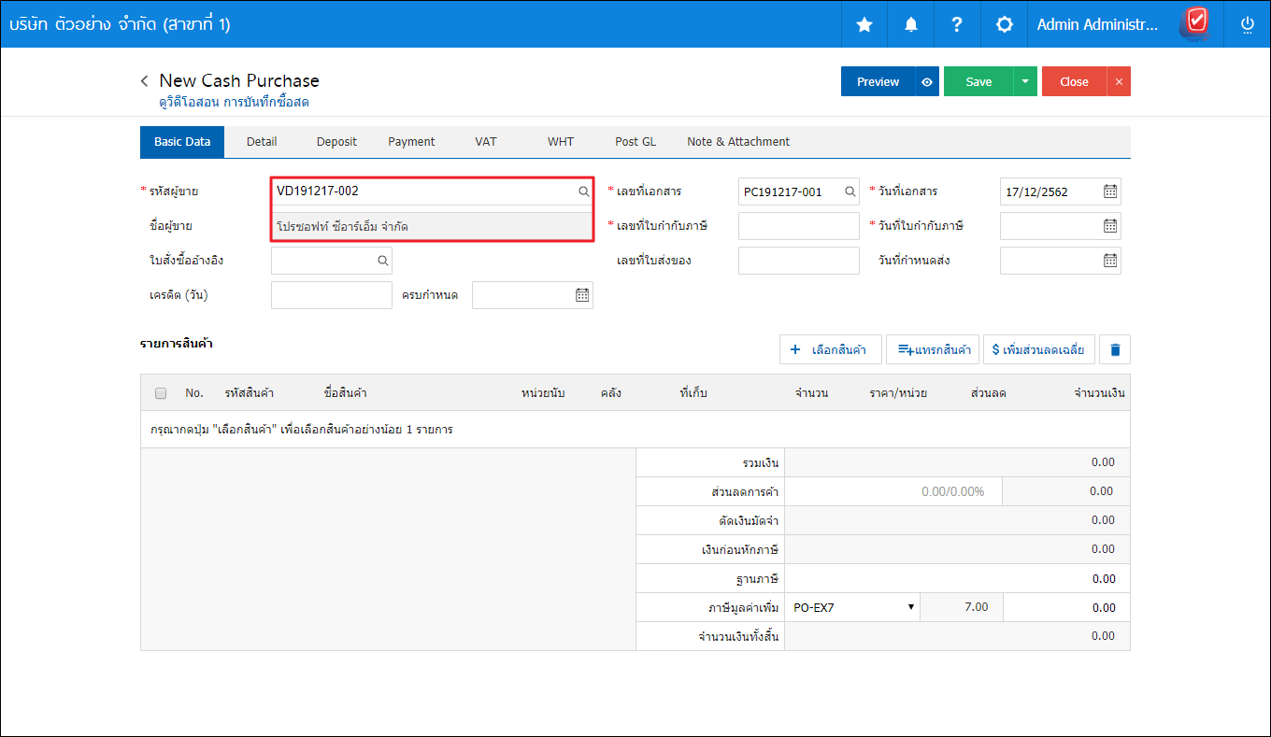Click the แทรกสินค้า (insert product) button
The image size is (1271, 737).
933,350
